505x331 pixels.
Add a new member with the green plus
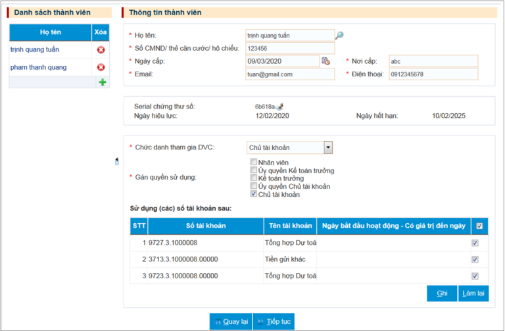(103, 82)
